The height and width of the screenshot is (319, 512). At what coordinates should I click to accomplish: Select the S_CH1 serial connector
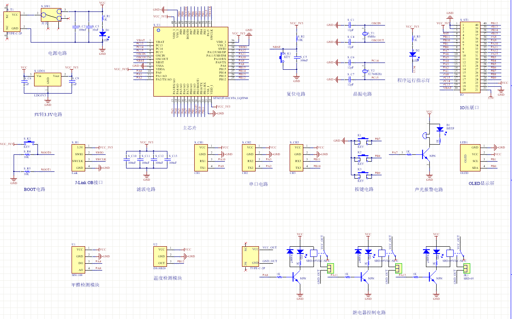click(x=200, y=157)
